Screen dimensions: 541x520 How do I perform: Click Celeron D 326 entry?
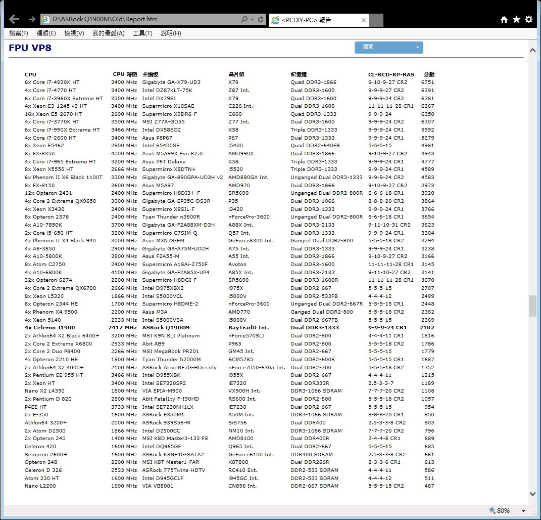[43, 470]
